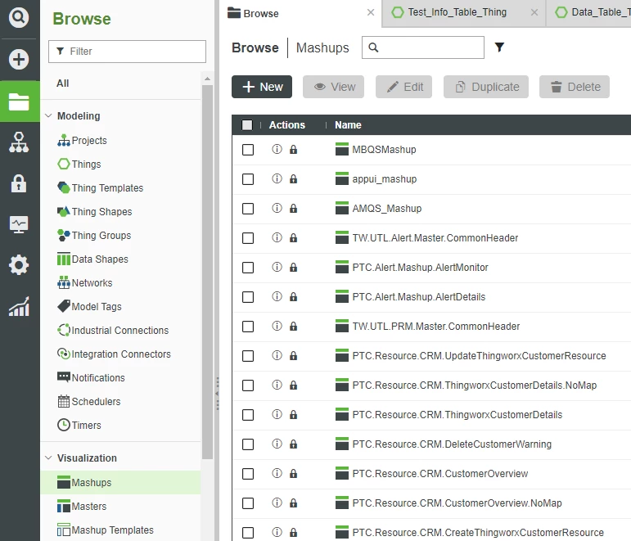Show info for MBQSMashup
The height and width of the screenshot is (541, 631).
(x=277, y=149)
